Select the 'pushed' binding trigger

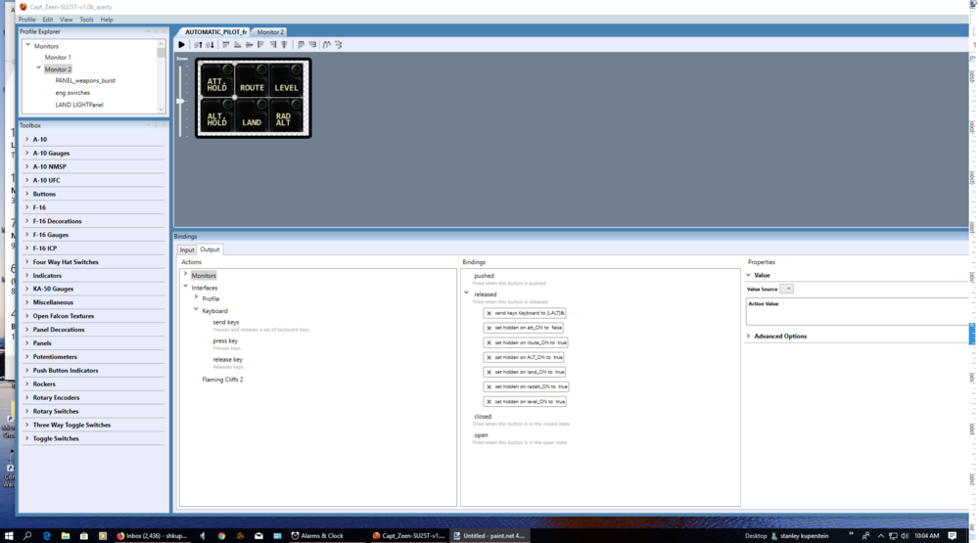pyautogui.click(x=484, y=275)
